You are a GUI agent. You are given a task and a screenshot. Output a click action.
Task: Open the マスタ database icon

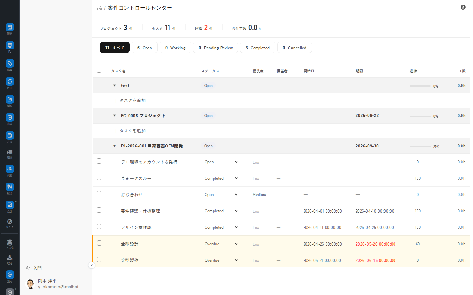[10, 243]
